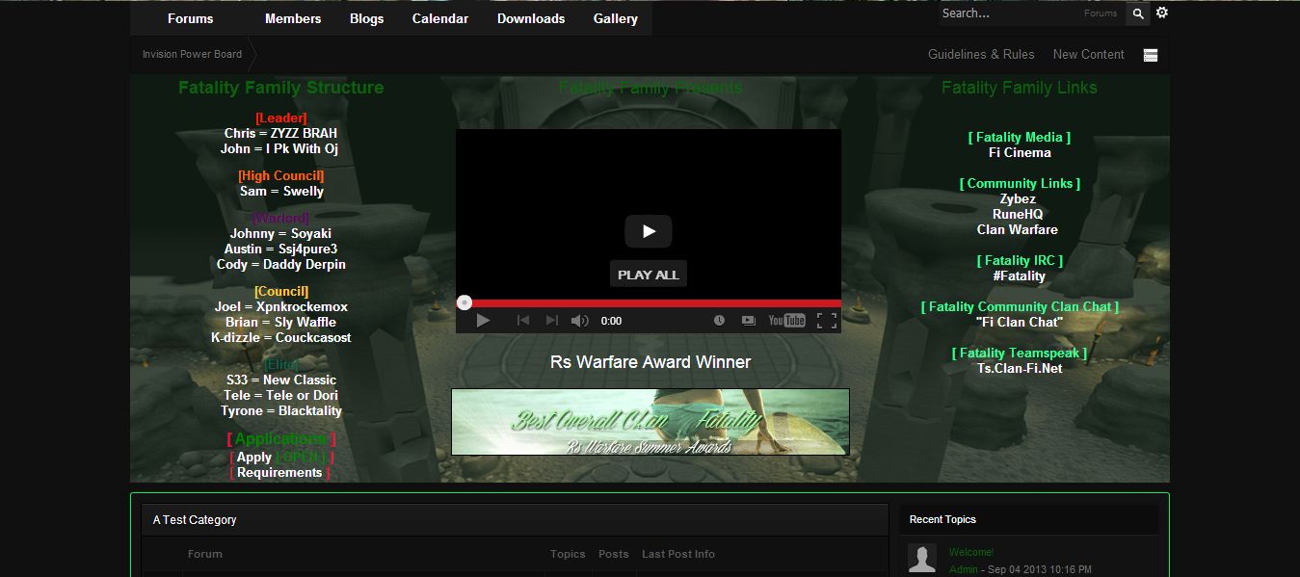Open the Forums tab
The height and width of the screenshot is (577, 1300).
click(191, 18)
